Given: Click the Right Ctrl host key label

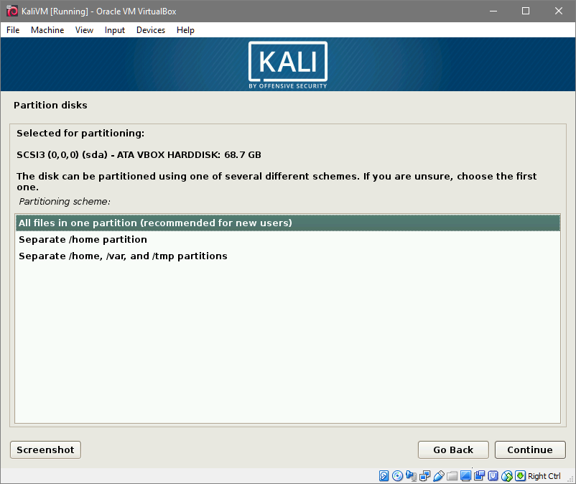Looking at the screenshot, I should (544, 476).
